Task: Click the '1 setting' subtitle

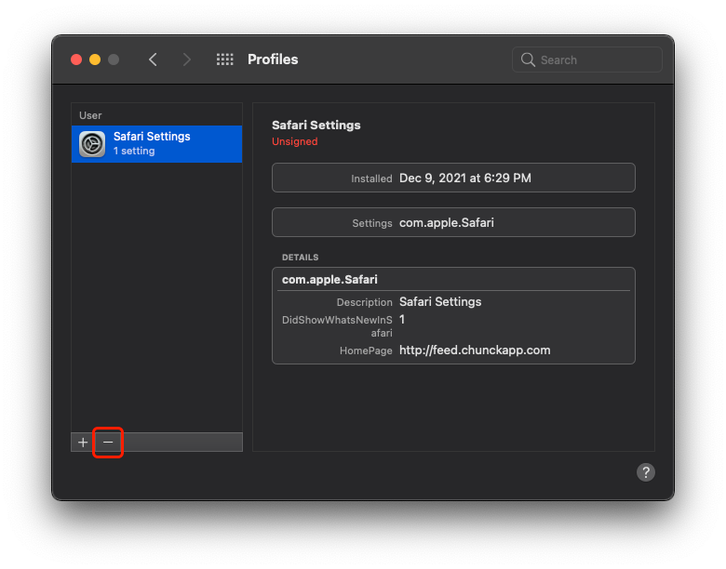Action: [134, 152]
